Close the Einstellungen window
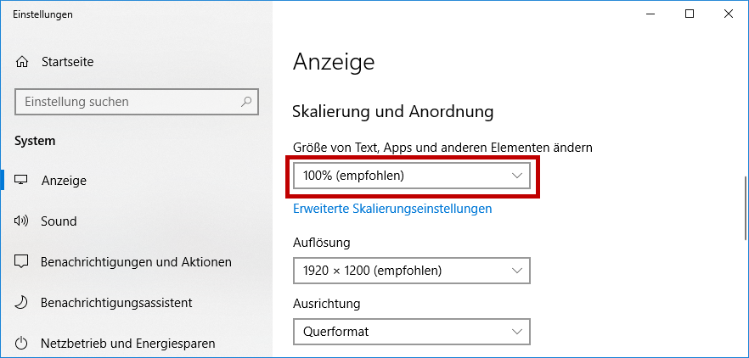Image resolution: width=749 pixels, height=358 pixels. tap(729, 14)
